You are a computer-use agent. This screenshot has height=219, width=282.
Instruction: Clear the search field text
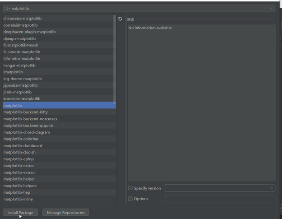pyautogui.click(x=271, y=9)
